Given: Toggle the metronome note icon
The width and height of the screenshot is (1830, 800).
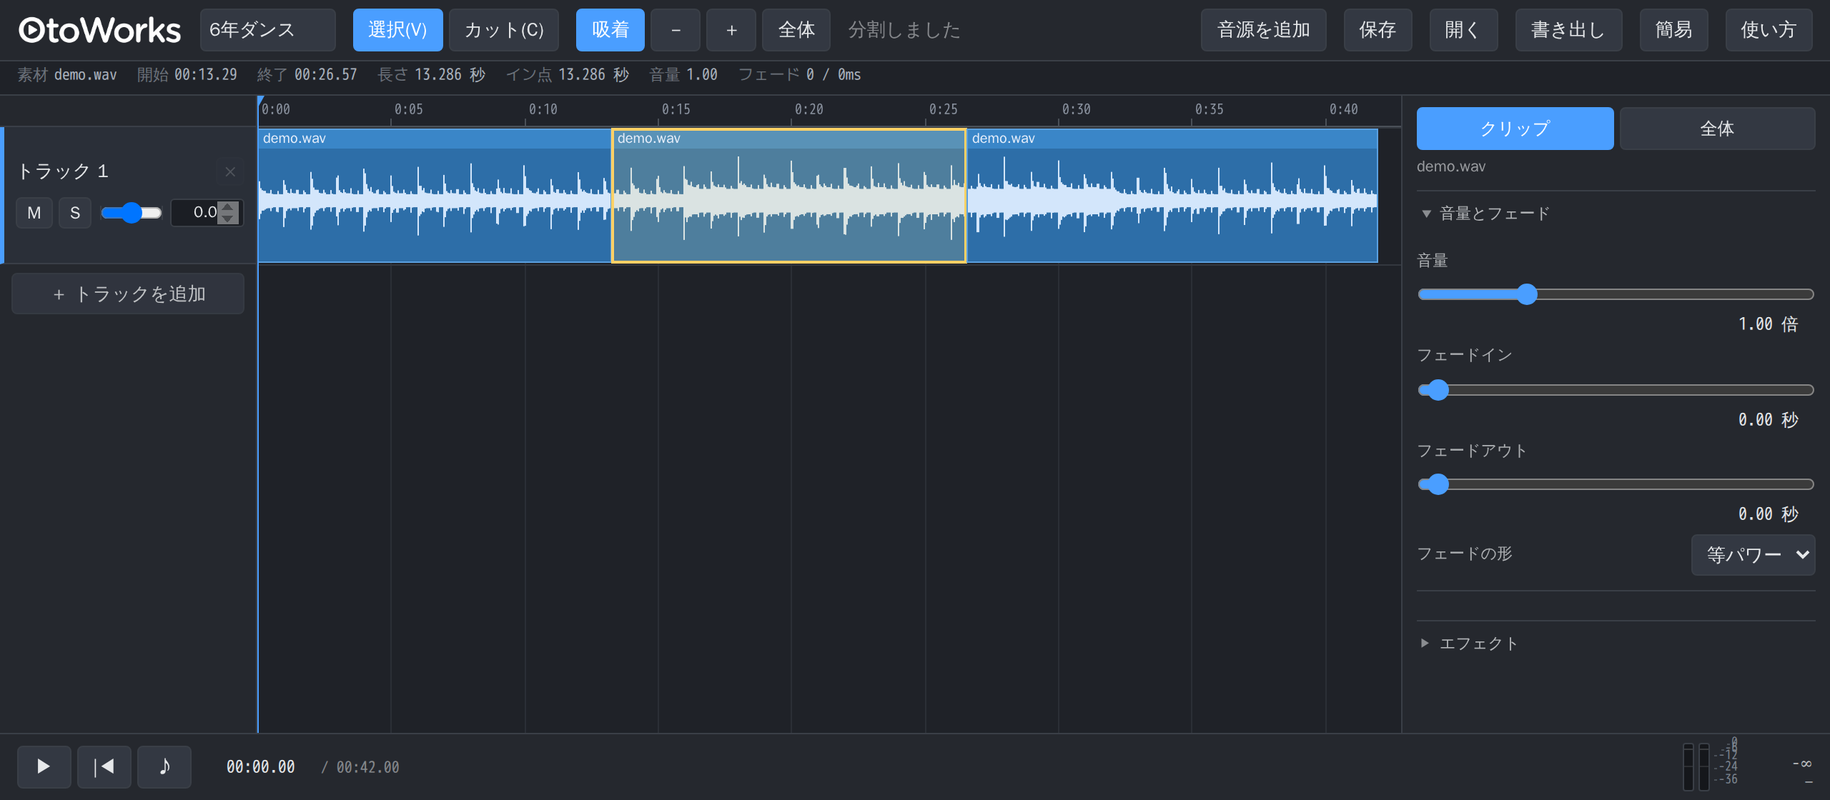Looking at the screenshot, I should point(164,766).
